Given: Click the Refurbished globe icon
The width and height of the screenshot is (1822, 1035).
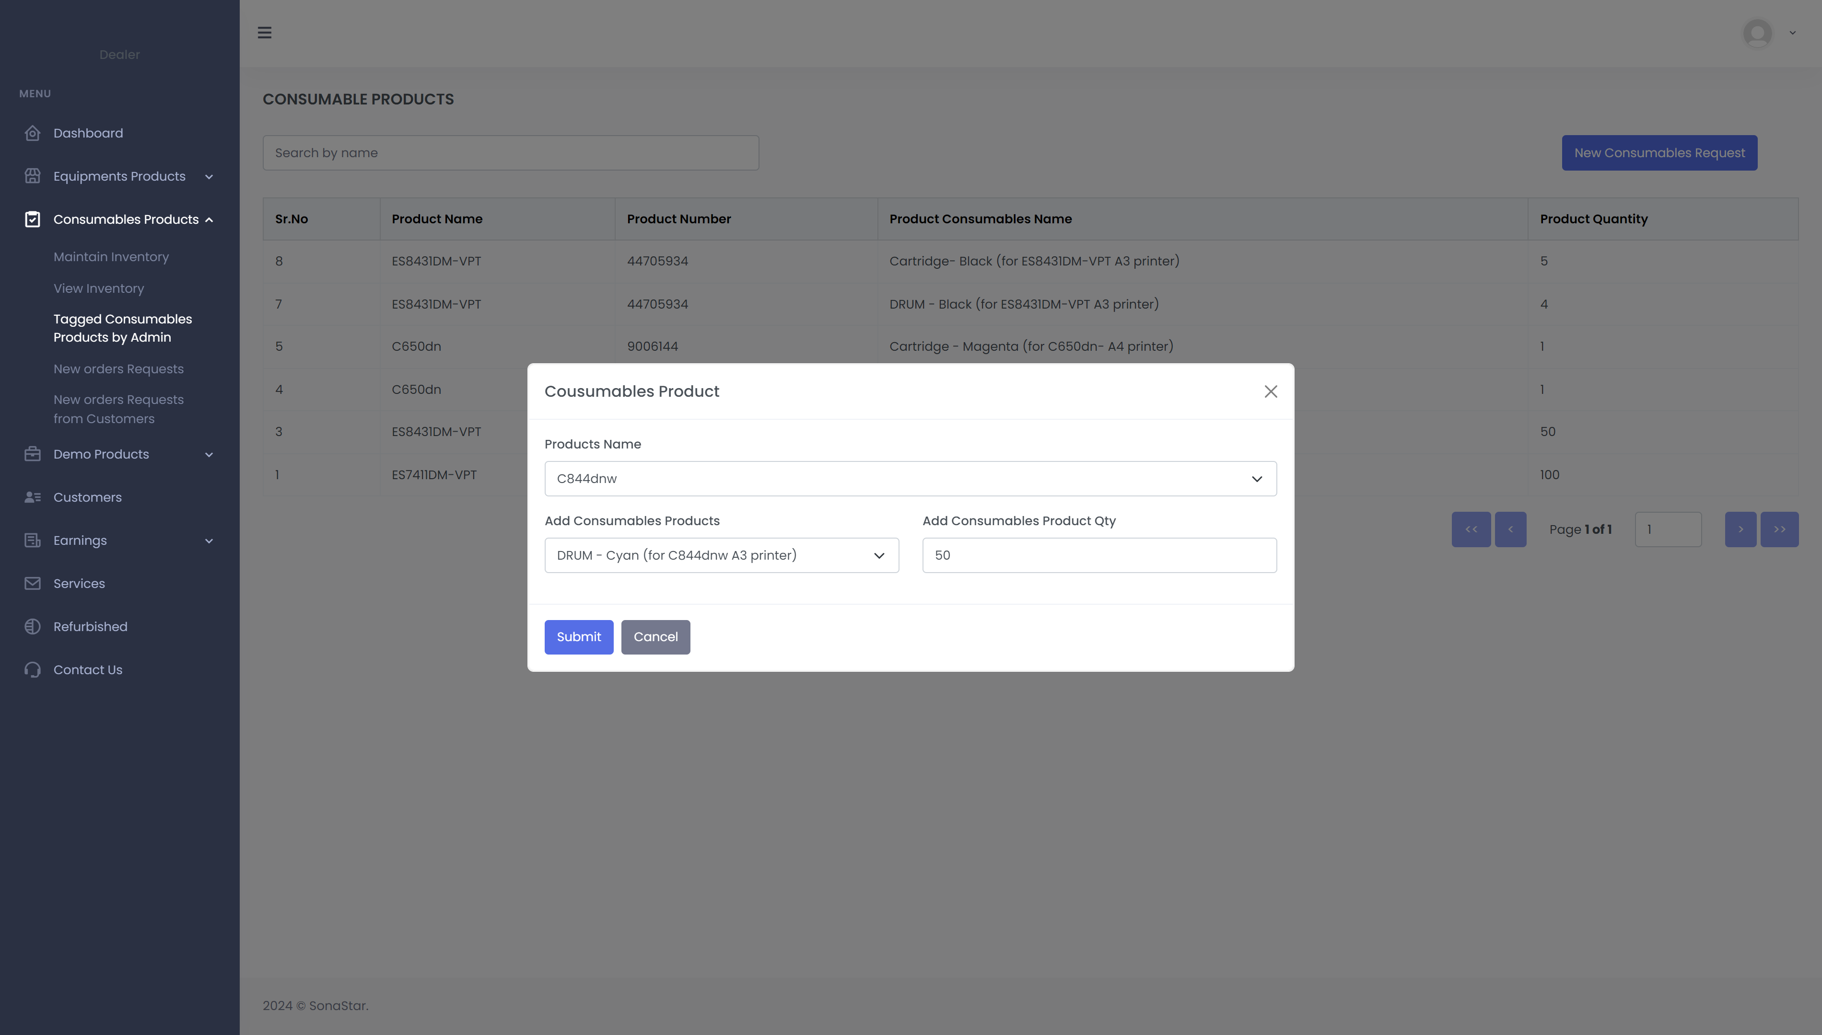Looking at the screenshot, I should [32, 627].
